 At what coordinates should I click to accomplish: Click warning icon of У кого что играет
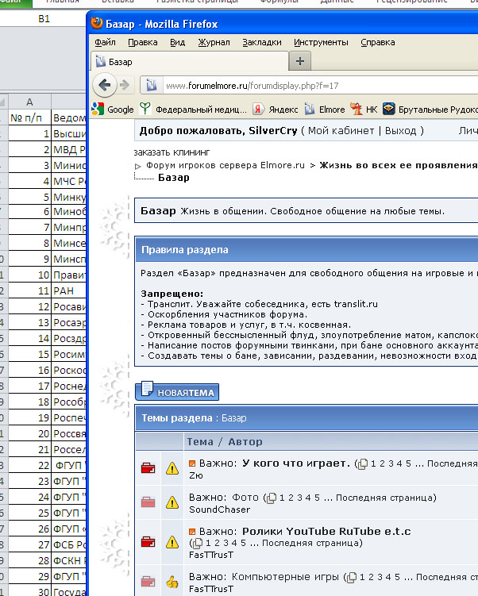coord(172,468)
